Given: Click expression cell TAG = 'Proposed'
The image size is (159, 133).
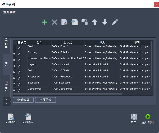Looking at the screenshot, I should pyautogui.click(x=68, y=78).
